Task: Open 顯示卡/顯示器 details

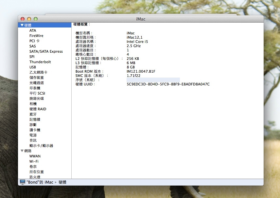Action: coord(41,146)
